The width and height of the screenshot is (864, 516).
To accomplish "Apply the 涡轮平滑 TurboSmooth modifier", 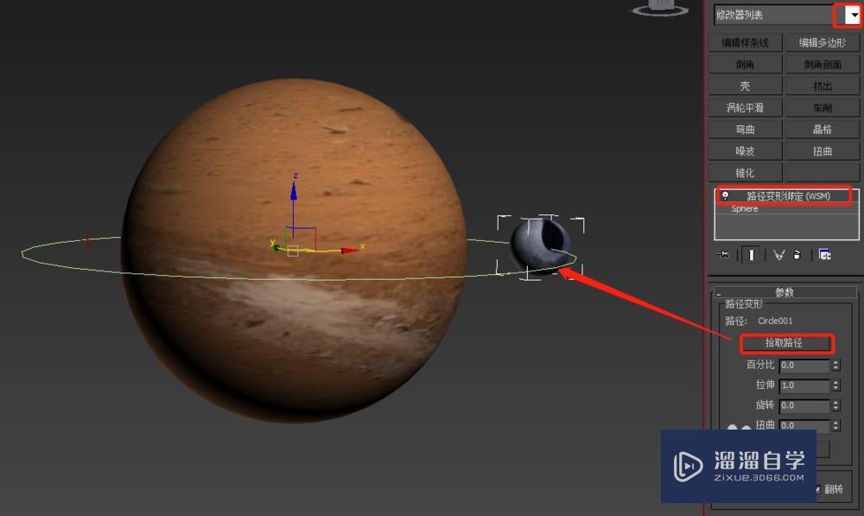I will pos(745,106).
